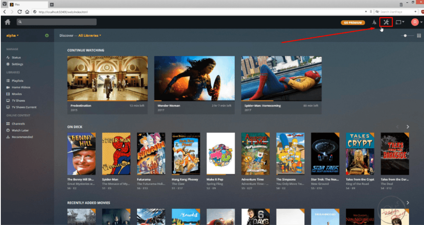Open new tab with plus button
The width and height of the screenshot is (424, 225).
pyautogui.click(x=52, y=5)
